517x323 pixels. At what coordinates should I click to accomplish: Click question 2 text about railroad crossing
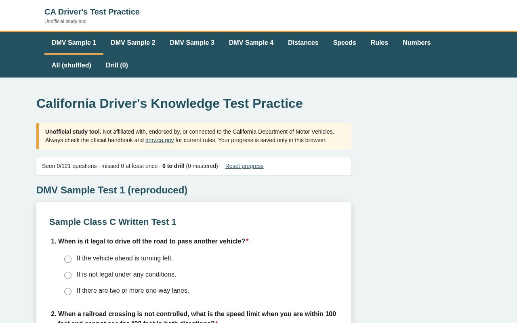point(197,317)
